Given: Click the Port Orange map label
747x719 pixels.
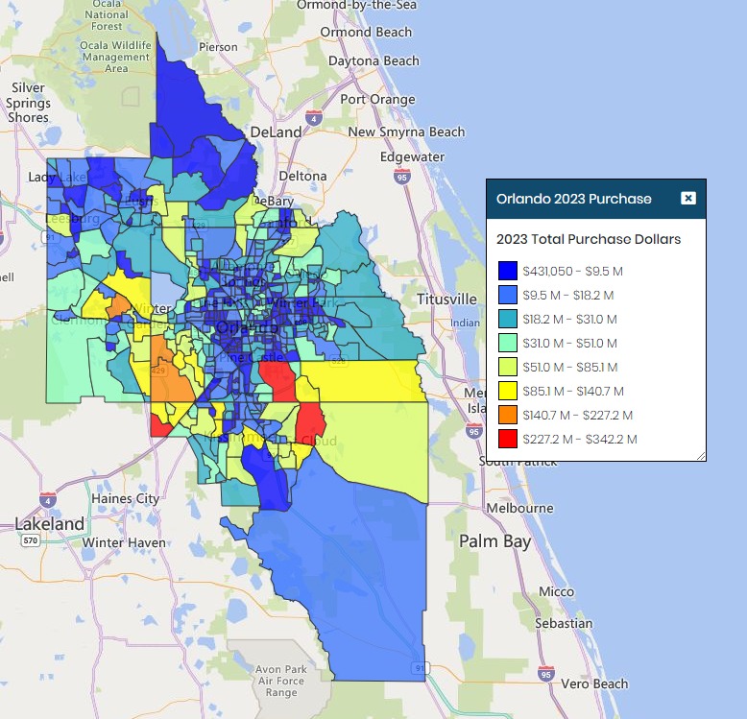Looking at the screenshot, I should point(377,99).
